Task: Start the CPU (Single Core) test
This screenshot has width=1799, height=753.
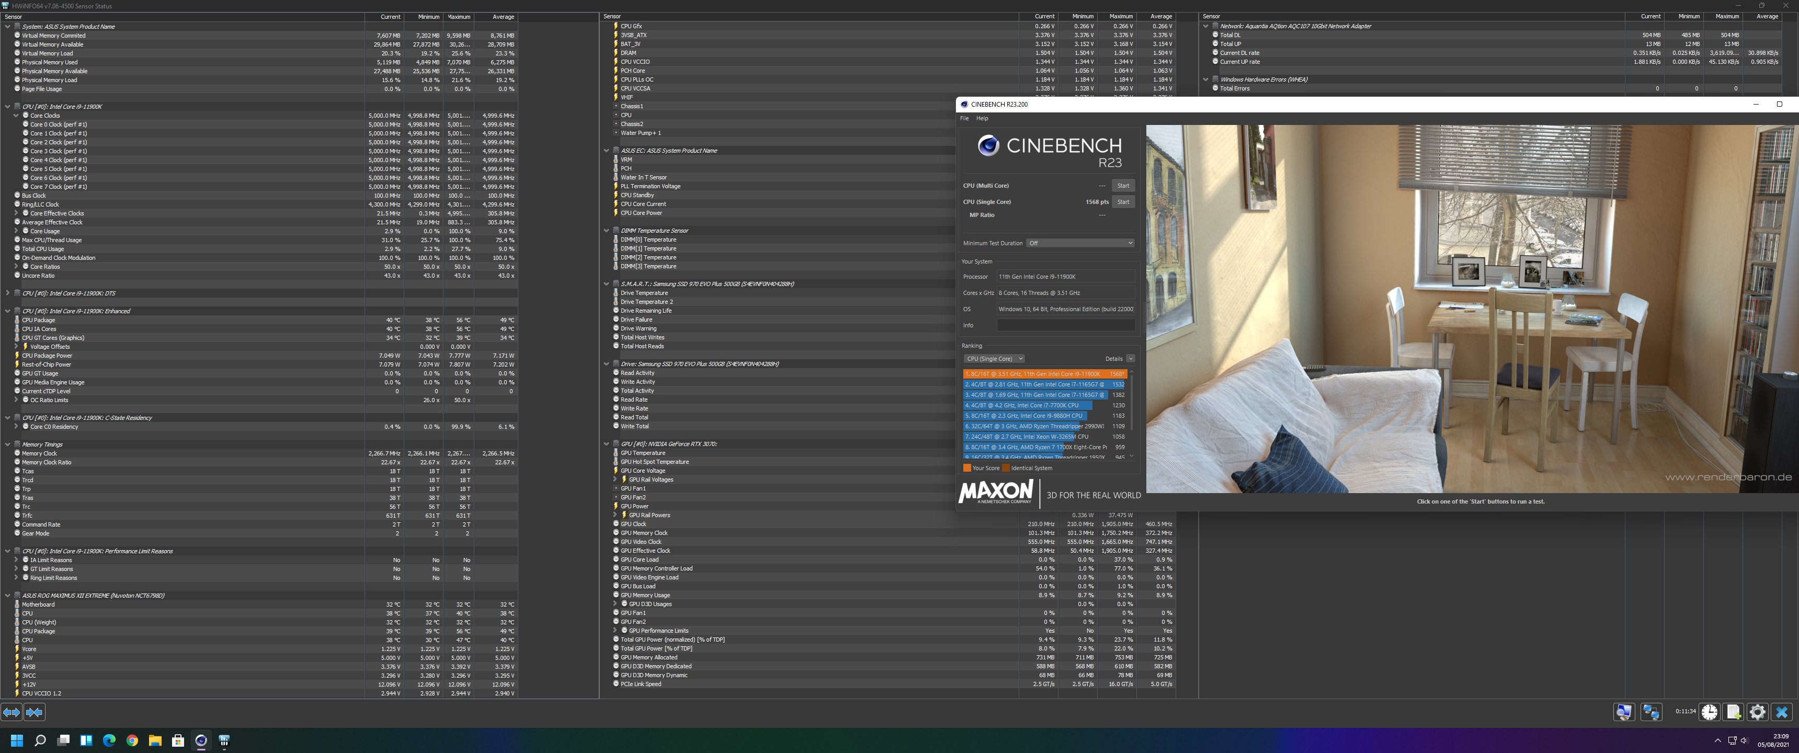Action: tap(1123, 202)
